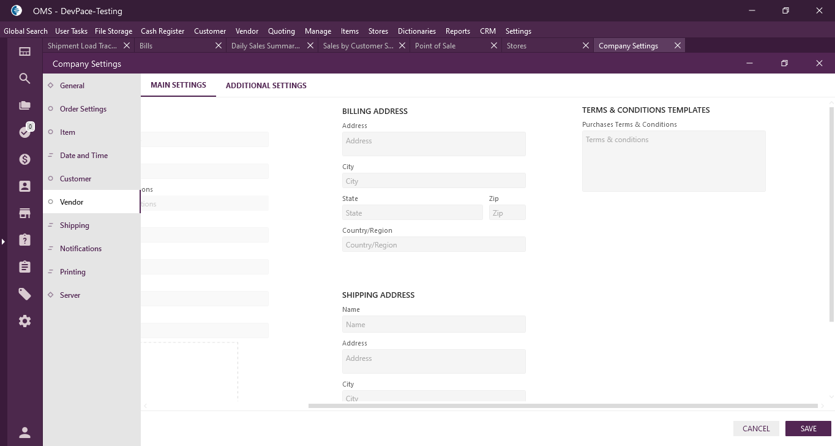Switch to Additional Settings tab
835x446 pixels.
[266, 86]
